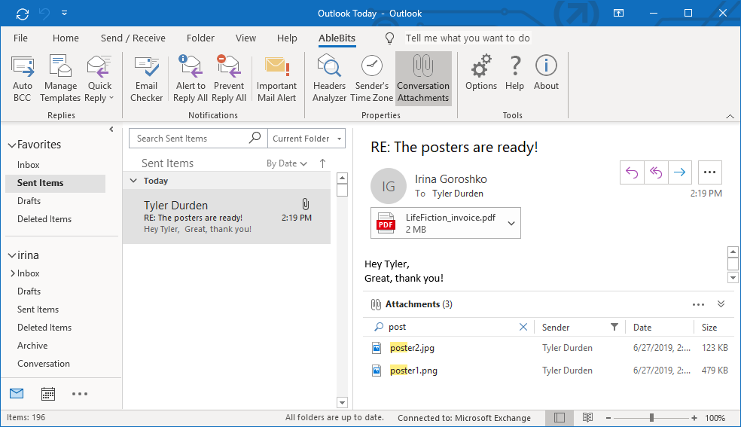Click the search magnifier icon
Viewport: 741px width, 427px height.
click(255, 138)
